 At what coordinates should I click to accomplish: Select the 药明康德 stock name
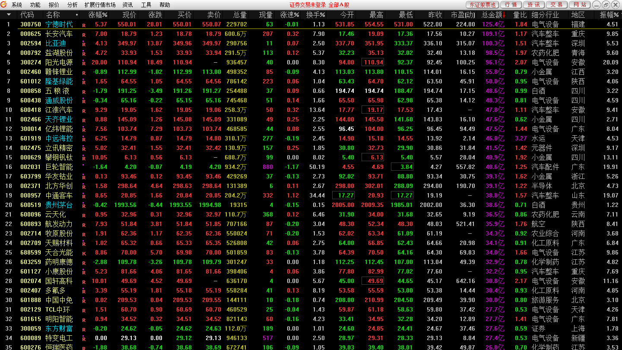click(x=59, y=262)
